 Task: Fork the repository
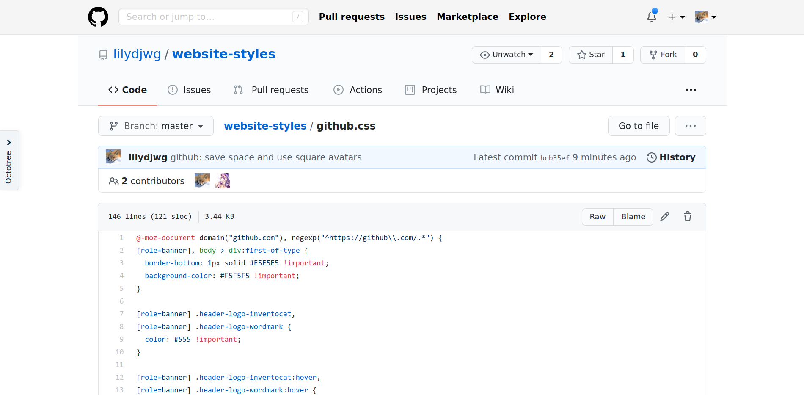click(663, 55)
